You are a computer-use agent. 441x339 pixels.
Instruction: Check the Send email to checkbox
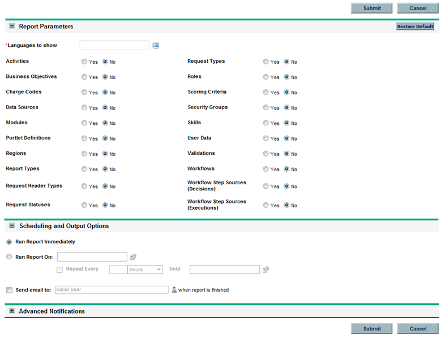(x=9, y=290)
